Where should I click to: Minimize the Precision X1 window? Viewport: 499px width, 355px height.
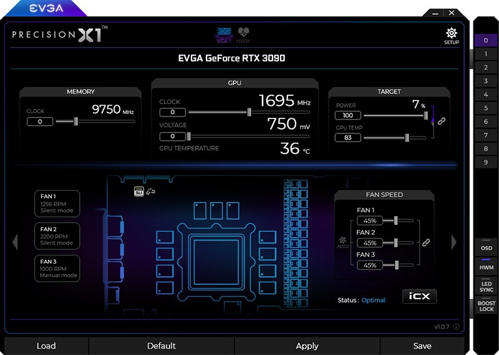[435, 13]
